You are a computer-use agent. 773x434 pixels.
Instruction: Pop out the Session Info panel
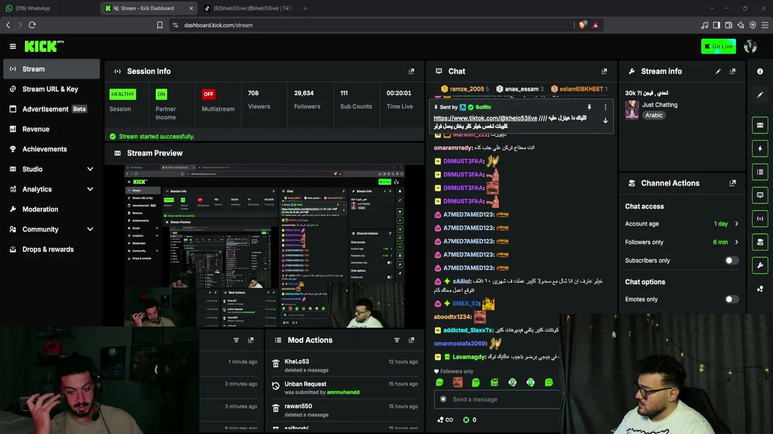[411, 71]
